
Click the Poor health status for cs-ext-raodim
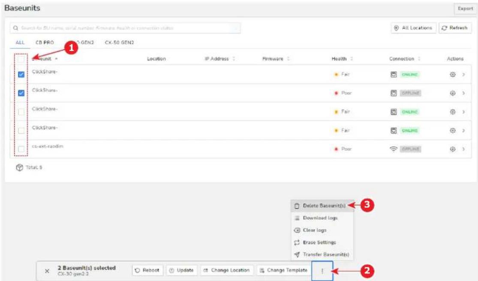pyautogui.click(x=343, y=149)
